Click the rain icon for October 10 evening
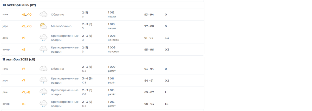 point(43,50)
